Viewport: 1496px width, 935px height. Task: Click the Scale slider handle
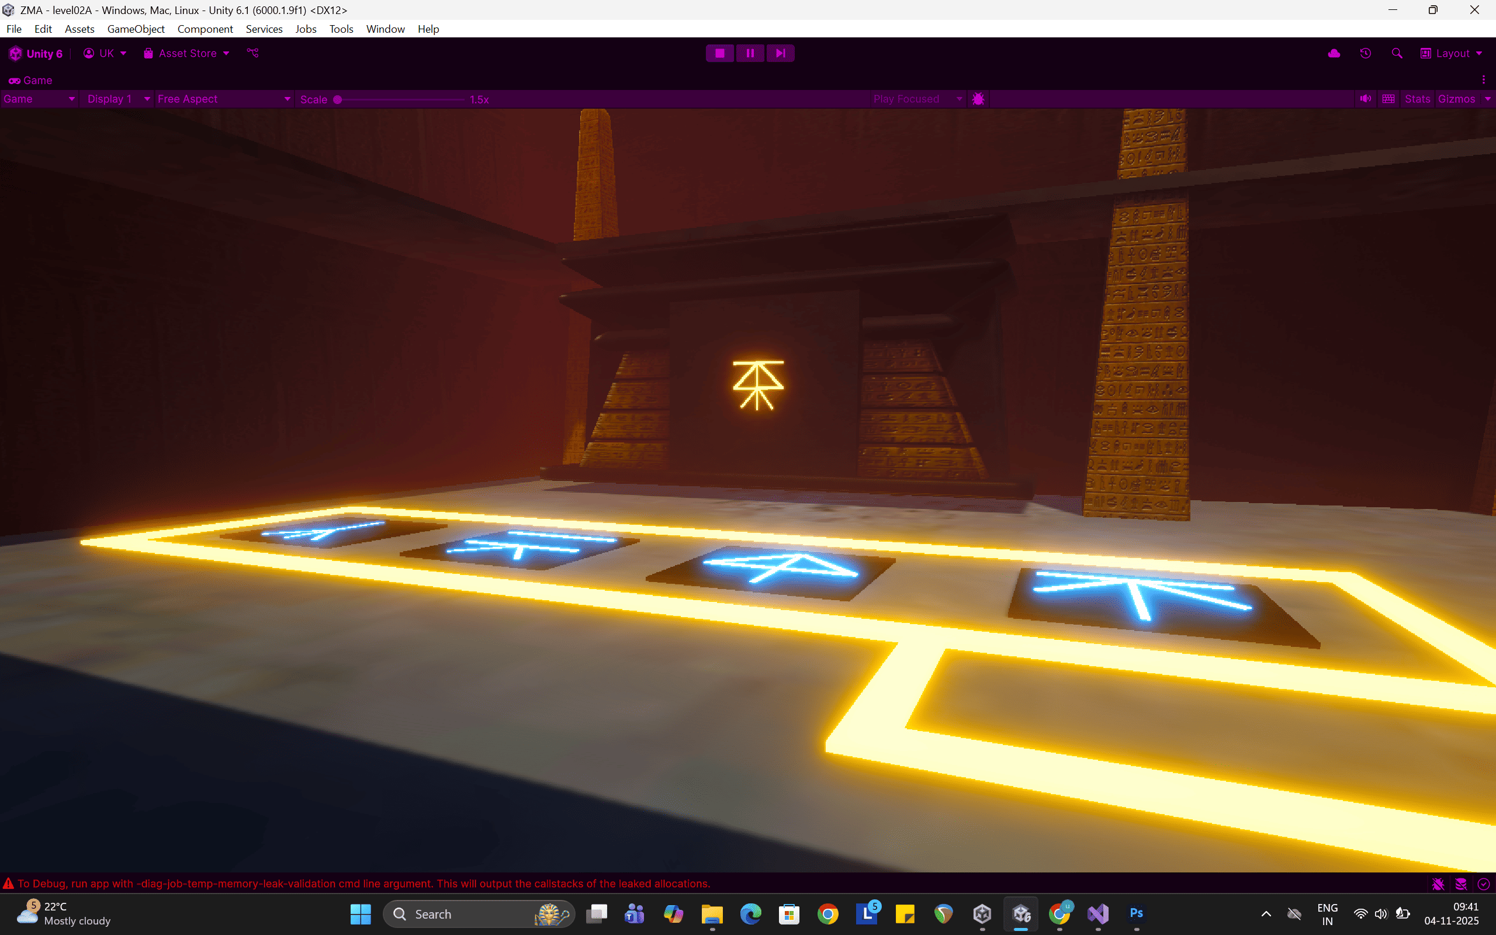(338, 99)
